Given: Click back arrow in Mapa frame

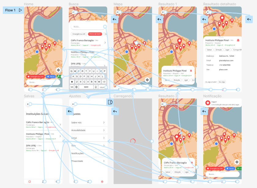Looking at the screenshot, I should tap(117, 12).
